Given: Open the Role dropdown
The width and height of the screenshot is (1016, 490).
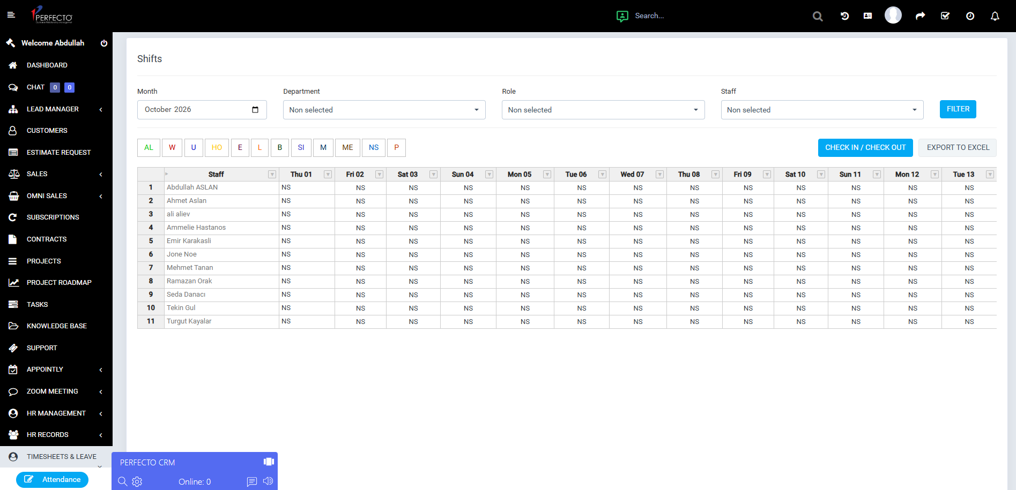Looking at the screenshot, I should pos(603,110).
